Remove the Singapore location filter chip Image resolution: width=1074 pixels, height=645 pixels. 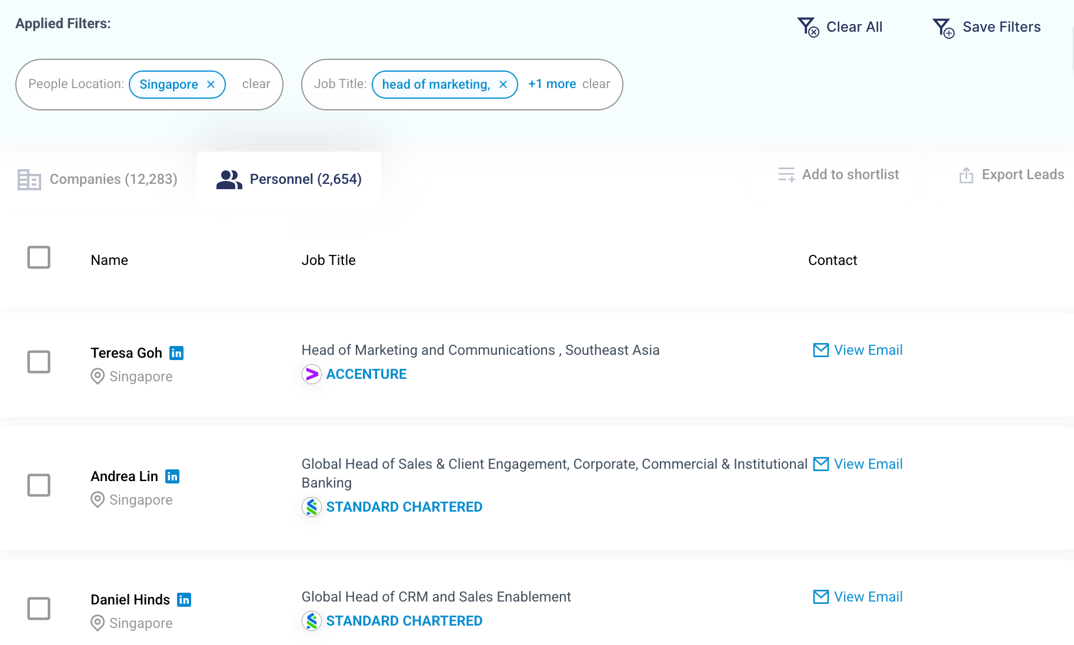211,85
